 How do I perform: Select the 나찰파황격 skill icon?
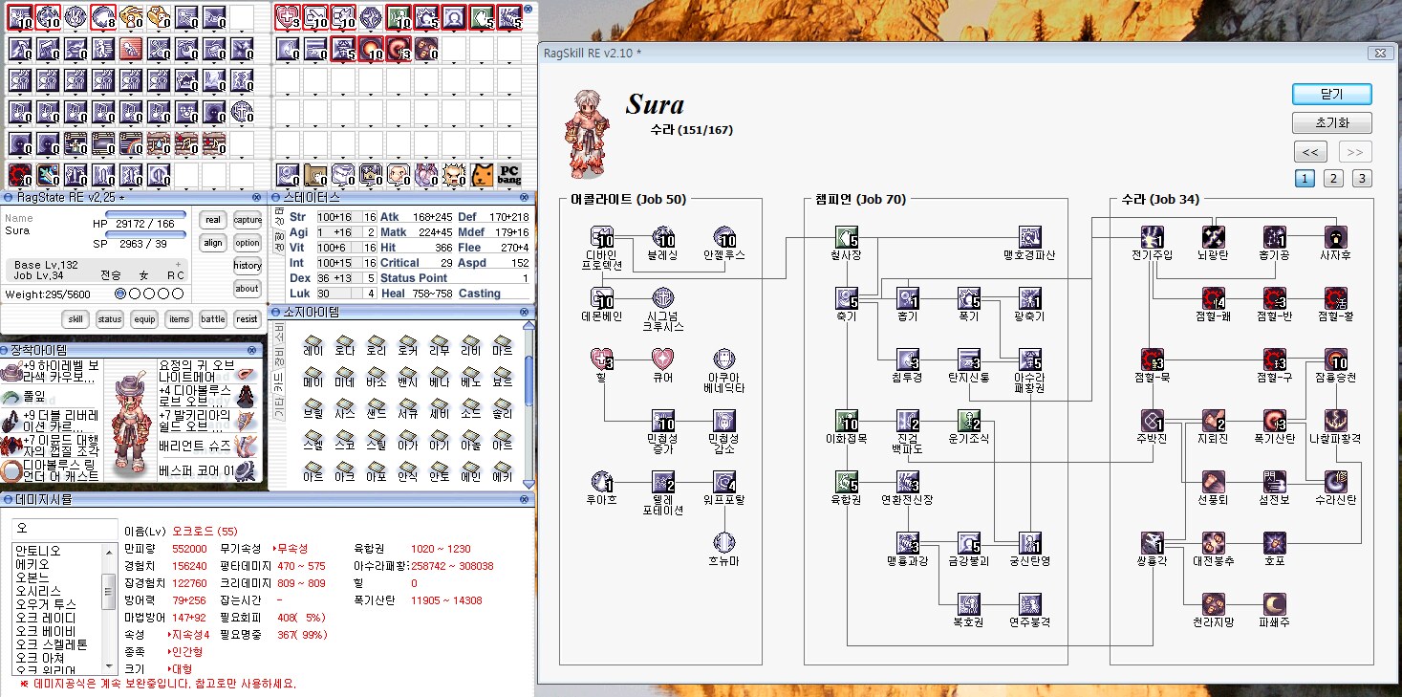pos(1335,420)
